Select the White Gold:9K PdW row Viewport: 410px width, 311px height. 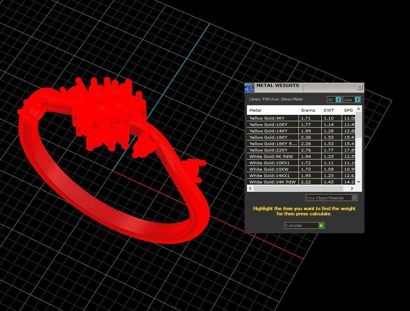click(301, 157)
